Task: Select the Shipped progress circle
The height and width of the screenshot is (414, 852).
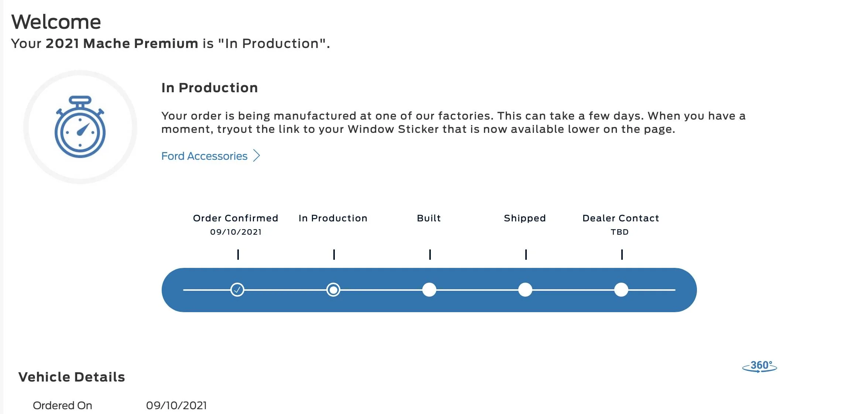Action: [x=525, y=290]
